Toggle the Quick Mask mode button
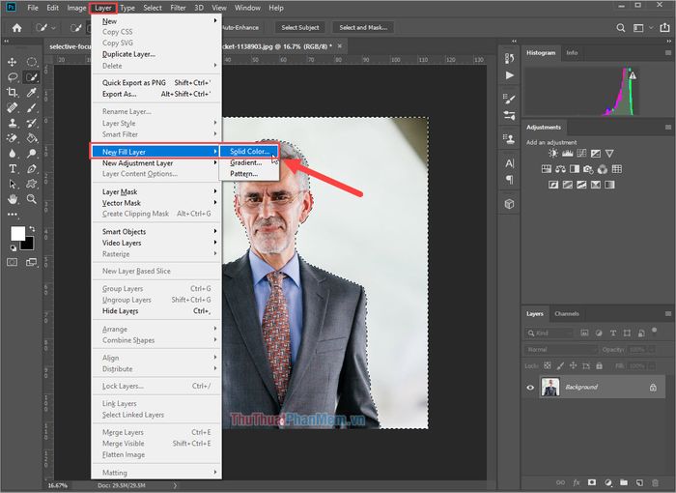 (12, 262)
